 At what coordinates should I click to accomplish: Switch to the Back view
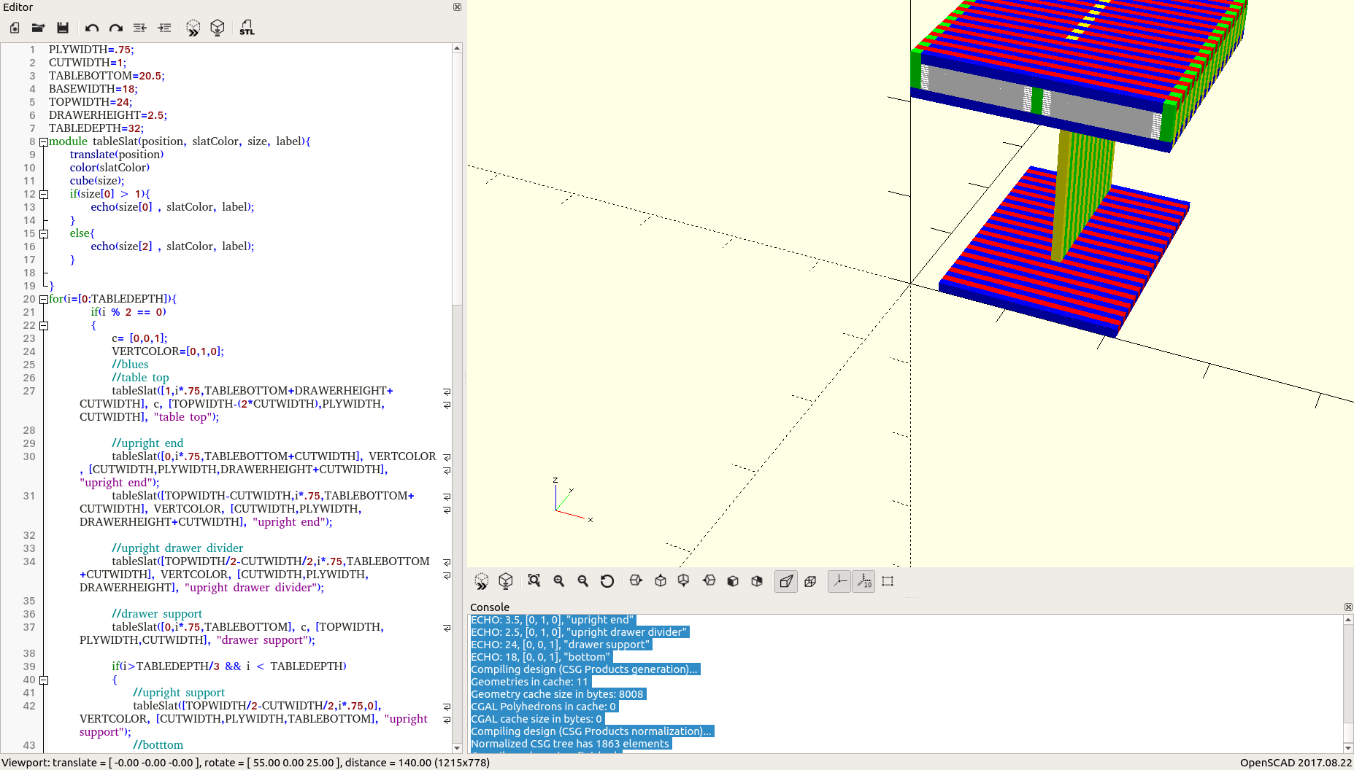click(x=757, y=581)
